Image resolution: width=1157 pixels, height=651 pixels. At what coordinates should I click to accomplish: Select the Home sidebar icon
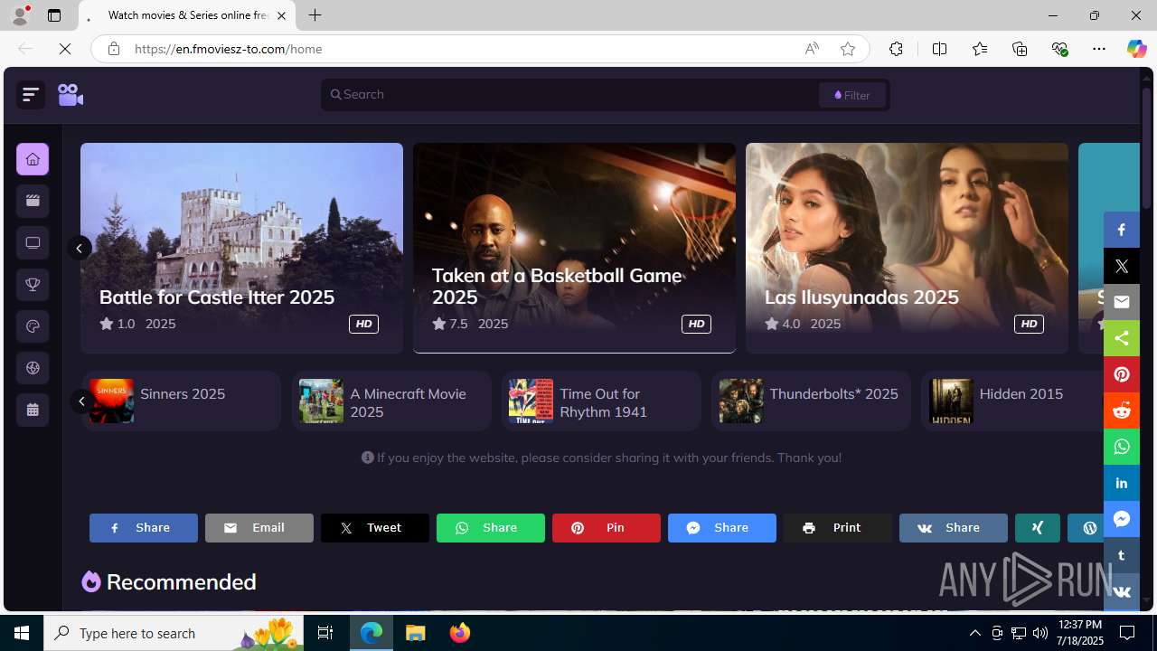click(33, 159)
